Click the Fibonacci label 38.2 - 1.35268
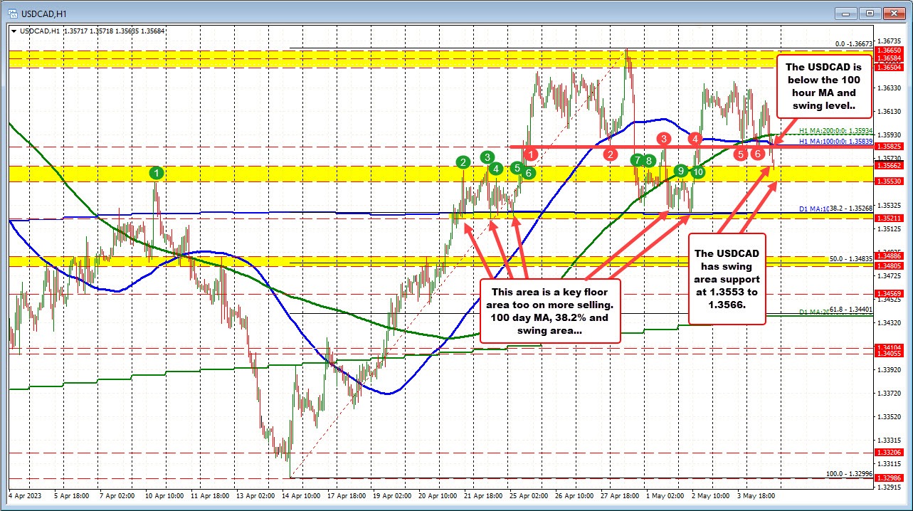 (x=851, y=209)
